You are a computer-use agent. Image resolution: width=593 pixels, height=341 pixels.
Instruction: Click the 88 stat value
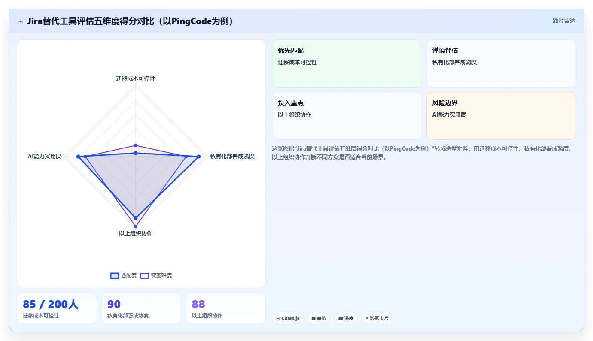point(198,304)
